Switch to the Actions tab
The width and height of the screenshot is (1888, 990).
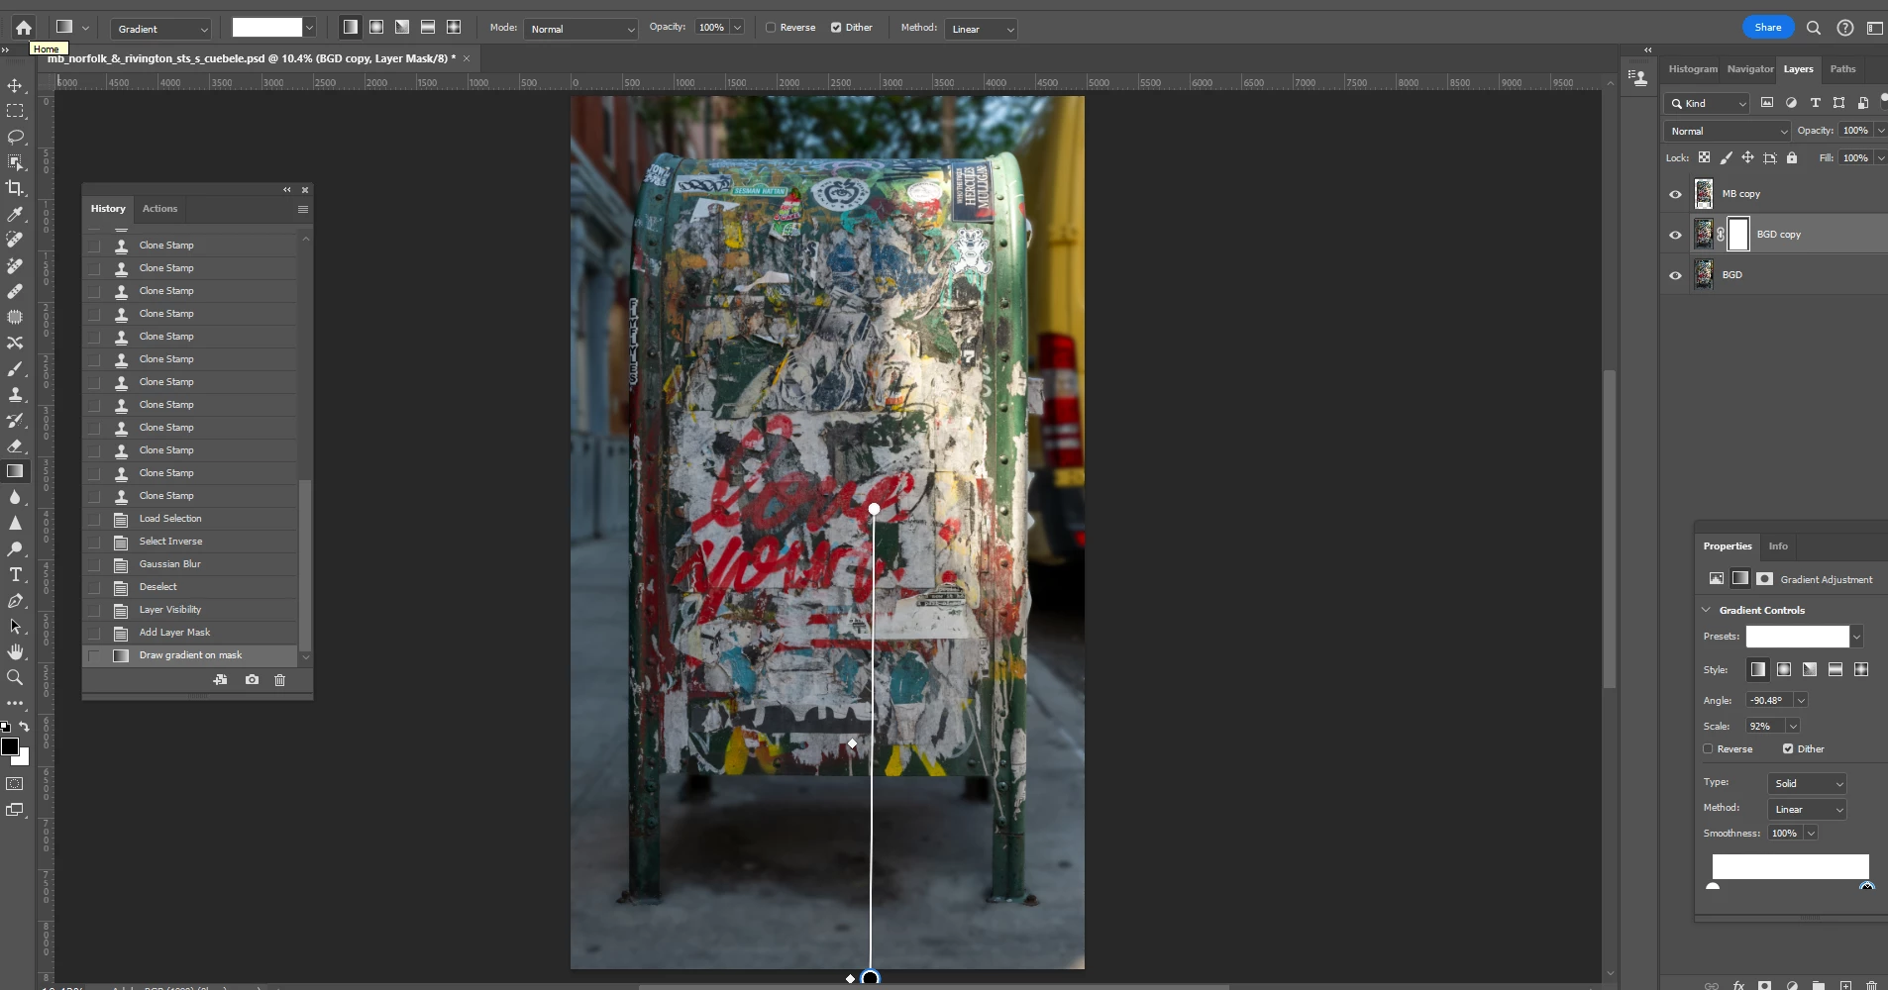(x=159, y=209)
